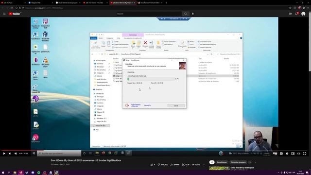Image resolution: width=311 pixels, height=175 pixels.
Task: Open a new browser tab with plus
Action: click(166, 3)
